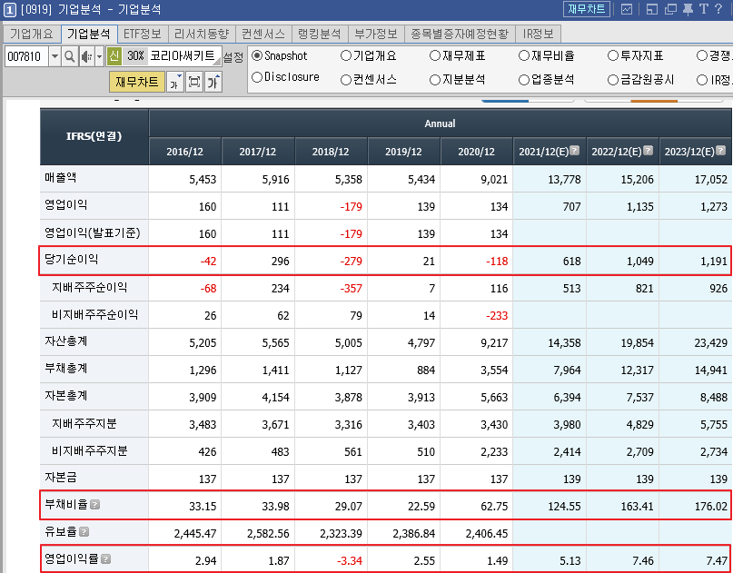Viewport: 733px width, 573px height.
Task: Switch to the 기업개요 tab
Action: pyautogui.click(x=32, y=34)
